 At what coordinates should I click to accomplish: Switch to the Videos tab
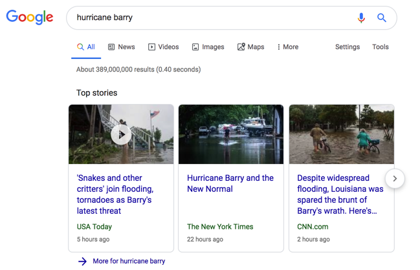pyautogui.click(x=163, y=47)
